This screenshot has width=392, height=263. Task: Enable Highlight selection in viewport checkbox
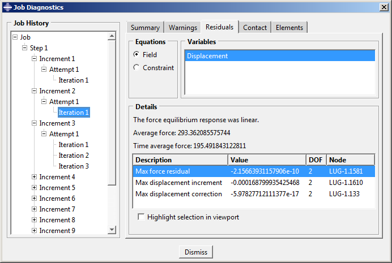point(141,217)
